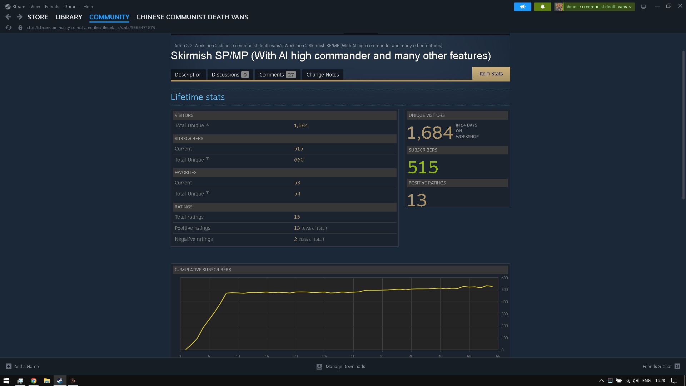Open the Manage Downloads icon
This screenshot has width=686, height=386.
coord(319,366)
